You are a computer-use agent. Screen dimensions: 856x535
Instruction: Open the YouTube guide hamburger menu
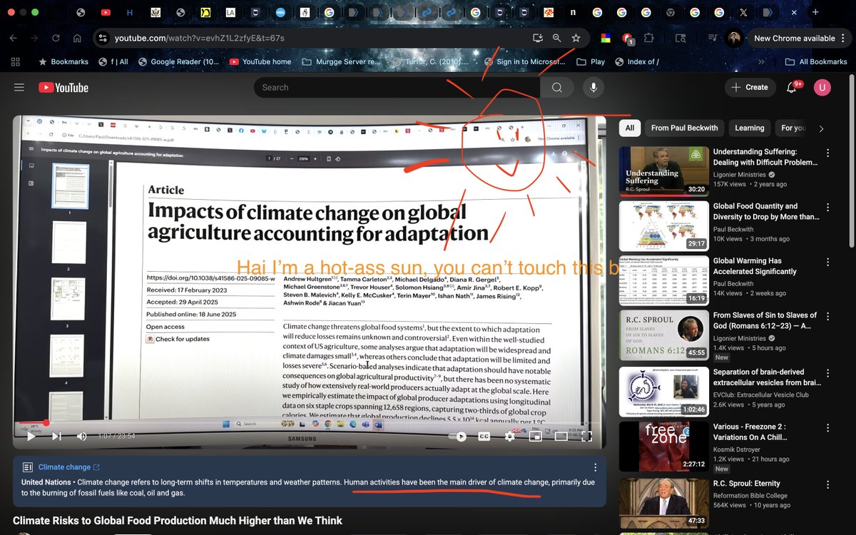(x=19, y=87)
